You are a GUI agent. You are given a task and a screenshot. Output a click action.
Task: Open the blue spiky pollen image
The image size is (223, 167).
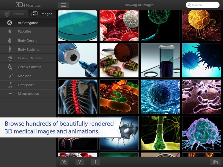(202, 60)
